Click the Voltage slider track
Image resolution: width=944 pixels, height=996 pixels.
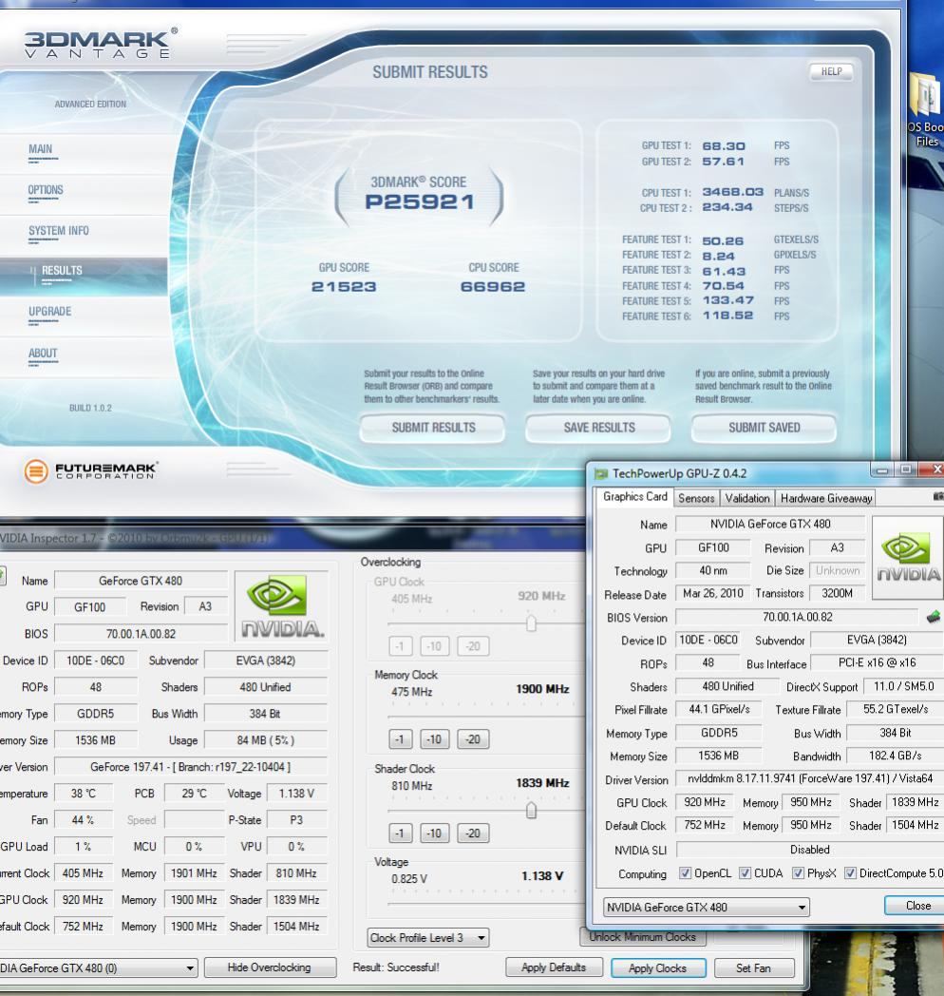pyautogui.click(x=486, y=903)
